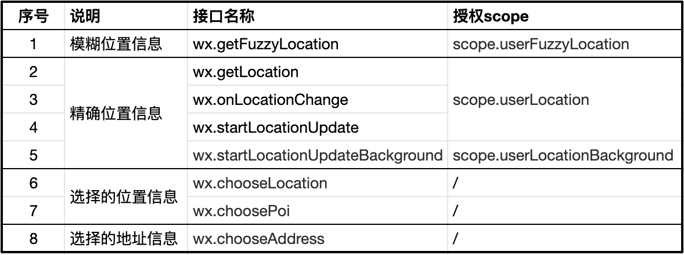684x255 pixels.
Task: Click wx.getFuzzyLocation interface name
Action: 265,44
